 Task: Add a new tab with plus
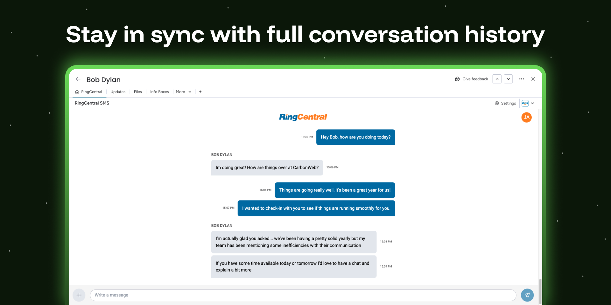click(x=200, y=92)
